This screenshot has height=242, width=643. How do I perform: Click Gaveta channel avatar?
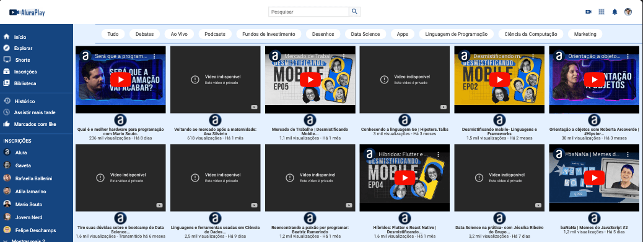point(7,165)
